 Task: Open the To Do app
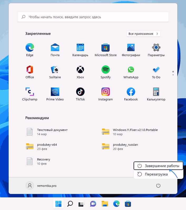point(156,72)
